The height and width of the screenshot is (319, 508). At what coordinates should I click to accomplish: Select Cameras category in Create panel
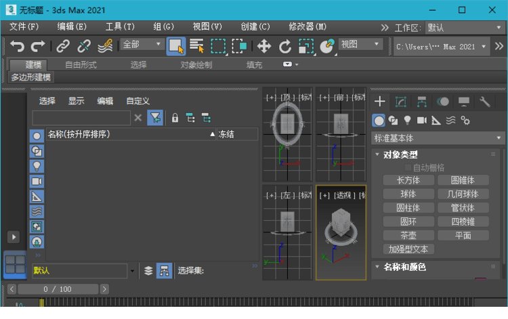click(x=422, y=121)
